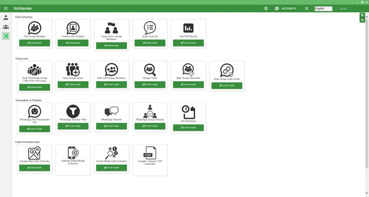369x197 pixels.
Task: Start now under Social Media Data Extractor
Action: pos(111,168)
